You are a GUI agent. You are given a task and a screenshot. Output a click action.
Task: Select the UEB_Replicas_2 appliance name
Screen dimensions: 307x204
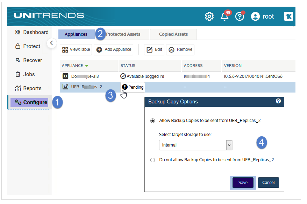[x=86, y=87]
